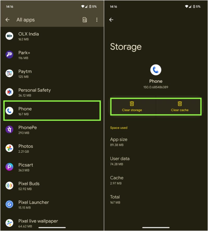The image size is (208, 231).
Task: Tap the trash icon above Clear storage
Action: tap(132, 104)
